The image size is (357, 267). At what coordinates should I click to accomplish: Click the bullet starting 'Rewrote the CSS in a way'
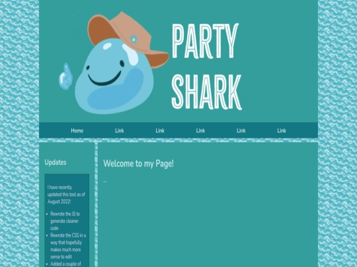[68, 246]
